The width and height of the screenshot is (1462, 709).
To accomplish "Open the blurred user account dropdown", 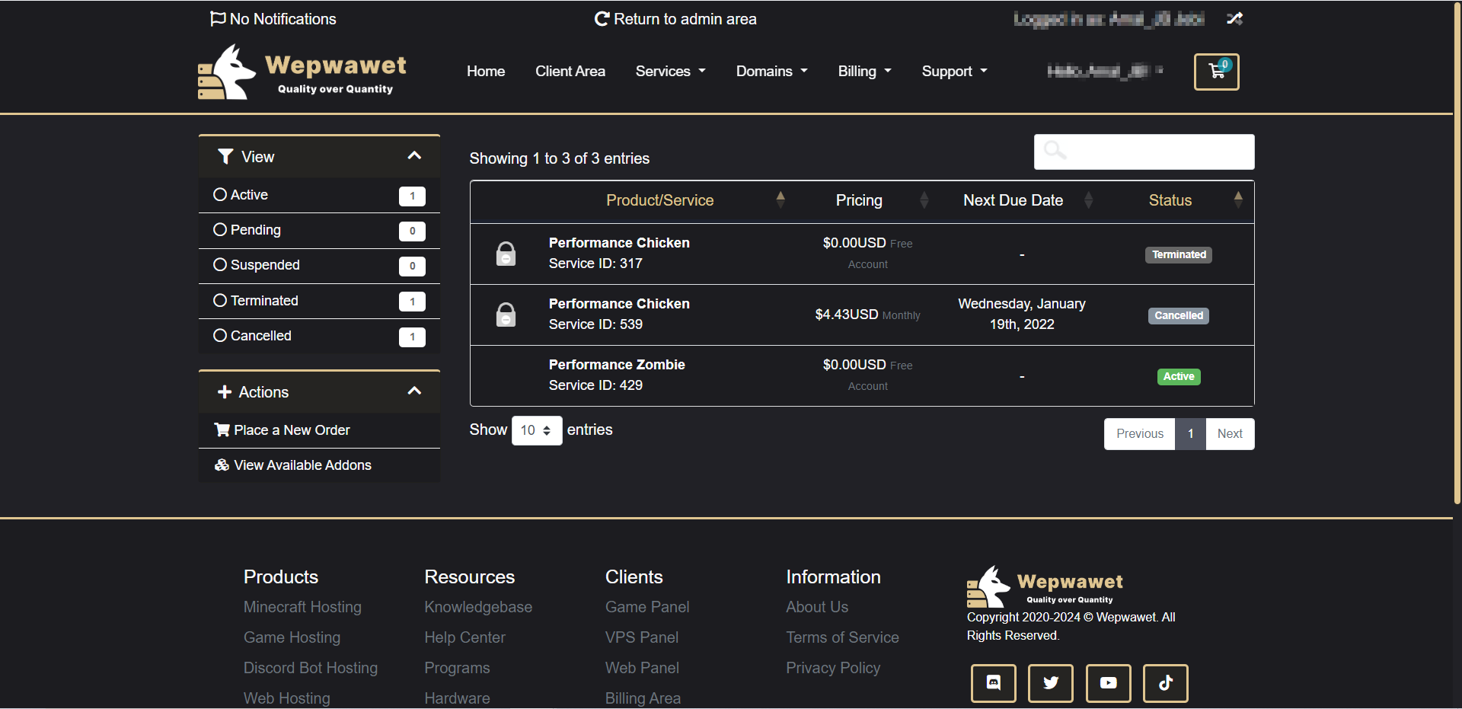I will click(1105, 71).
